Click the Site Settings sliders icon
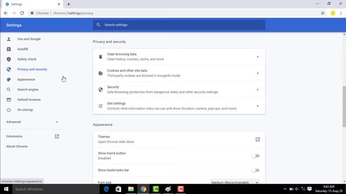Screen dimensions: 346x194 pos(101,106)
